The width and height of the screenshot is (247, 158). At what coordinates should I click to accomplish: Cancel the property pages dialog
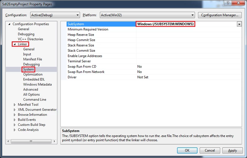click(x=210, y=150)
